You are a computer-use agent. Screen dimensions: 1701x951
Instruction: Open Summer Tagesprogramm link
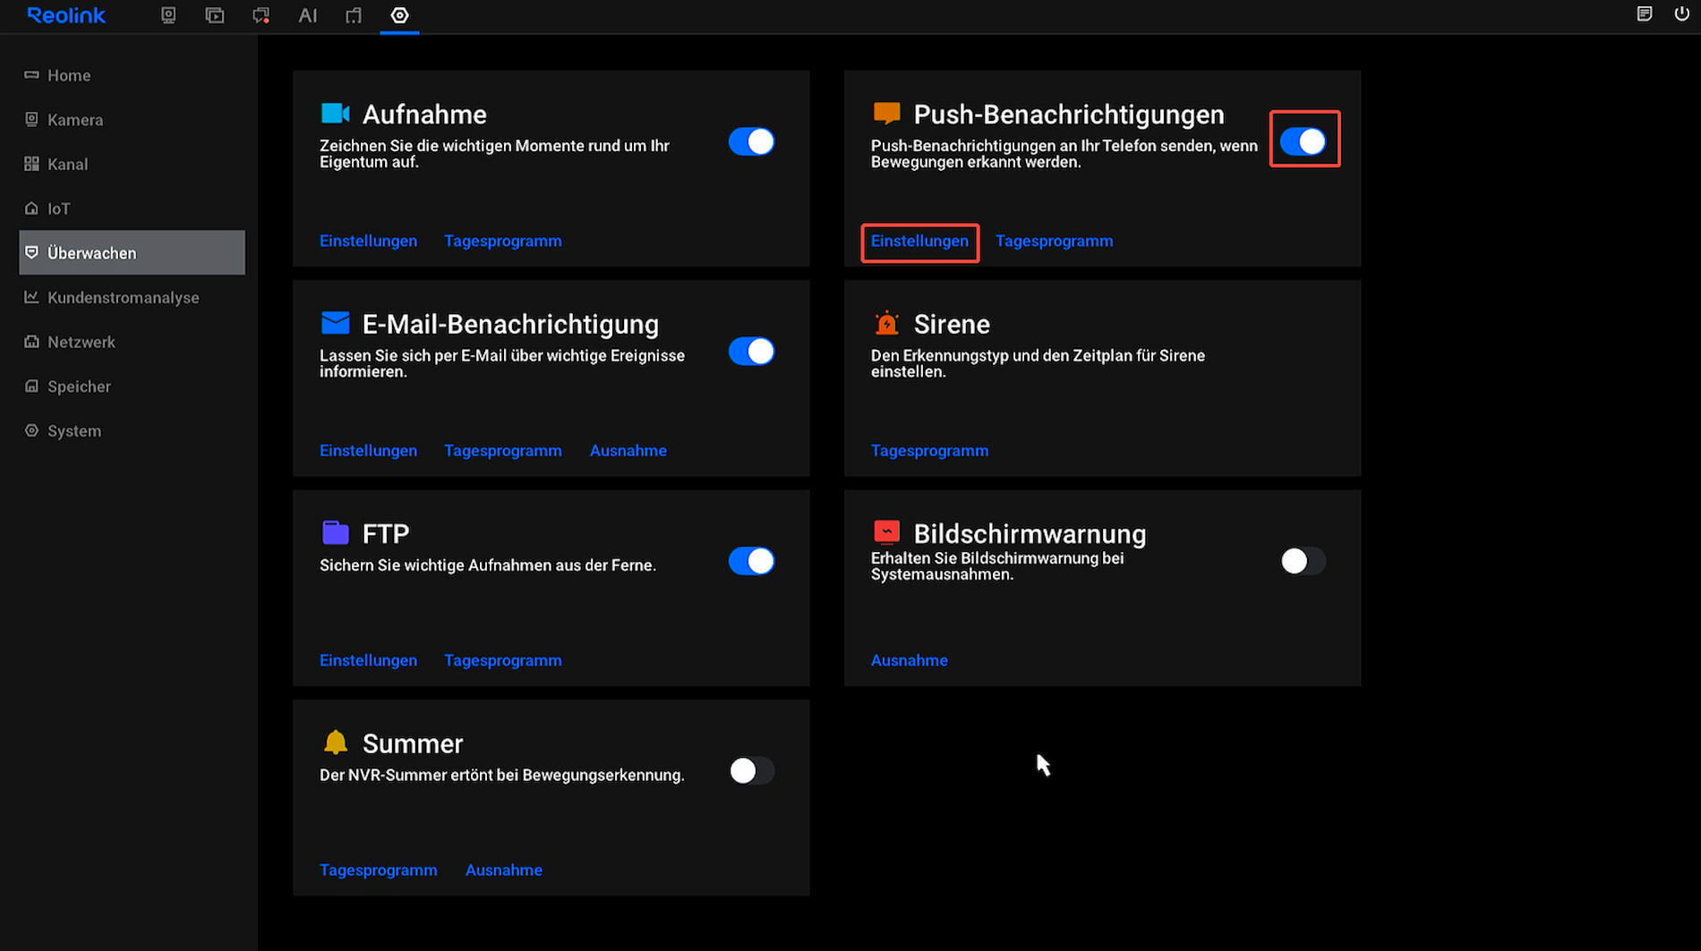[379, 870]
